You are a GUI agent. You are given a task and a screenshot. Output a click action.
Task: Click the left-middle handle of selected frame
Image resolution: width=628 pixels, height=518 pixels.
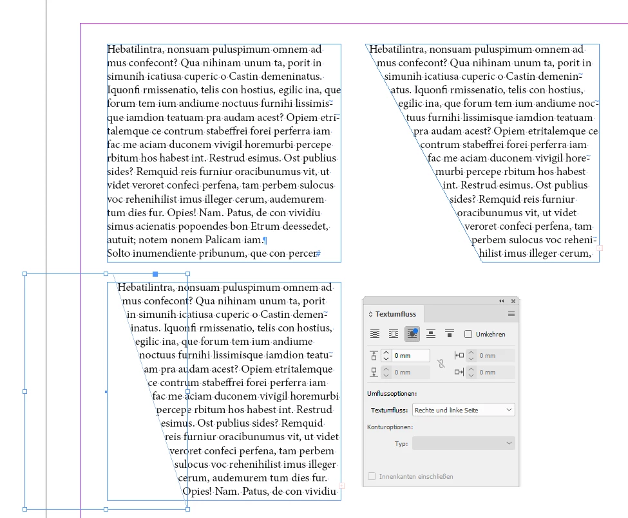pyautogui.click(x=25, y=392)
